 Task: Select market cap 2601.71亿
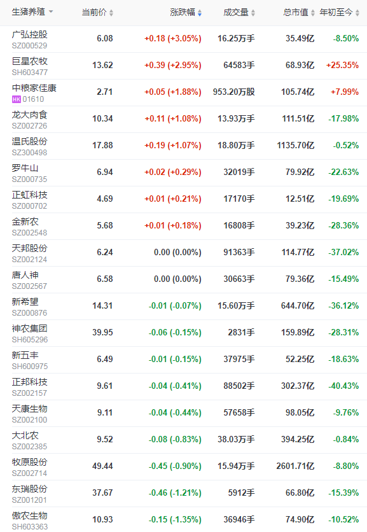click(x=295, y=466)
